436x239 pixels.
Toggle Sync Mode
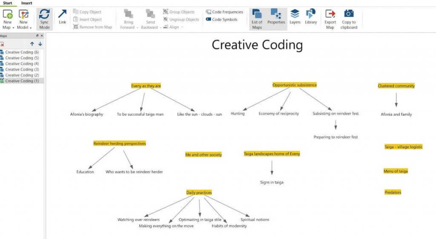pos(44,19)
